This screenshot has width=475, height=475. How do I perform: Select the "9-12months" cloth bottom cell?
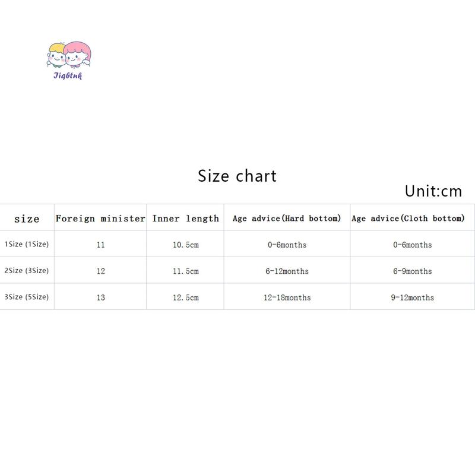point(412,297)
